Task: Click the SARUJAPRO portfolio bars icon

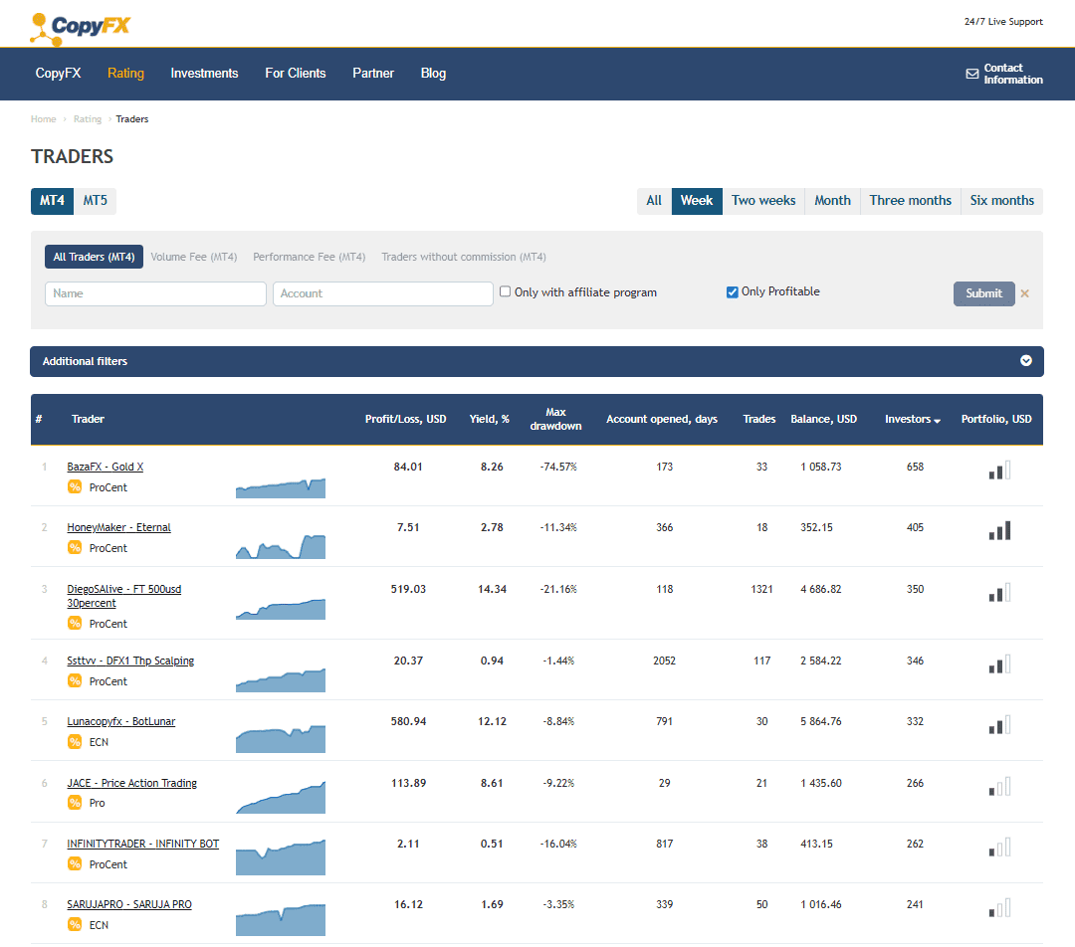Action: click(x=999, y=907)
